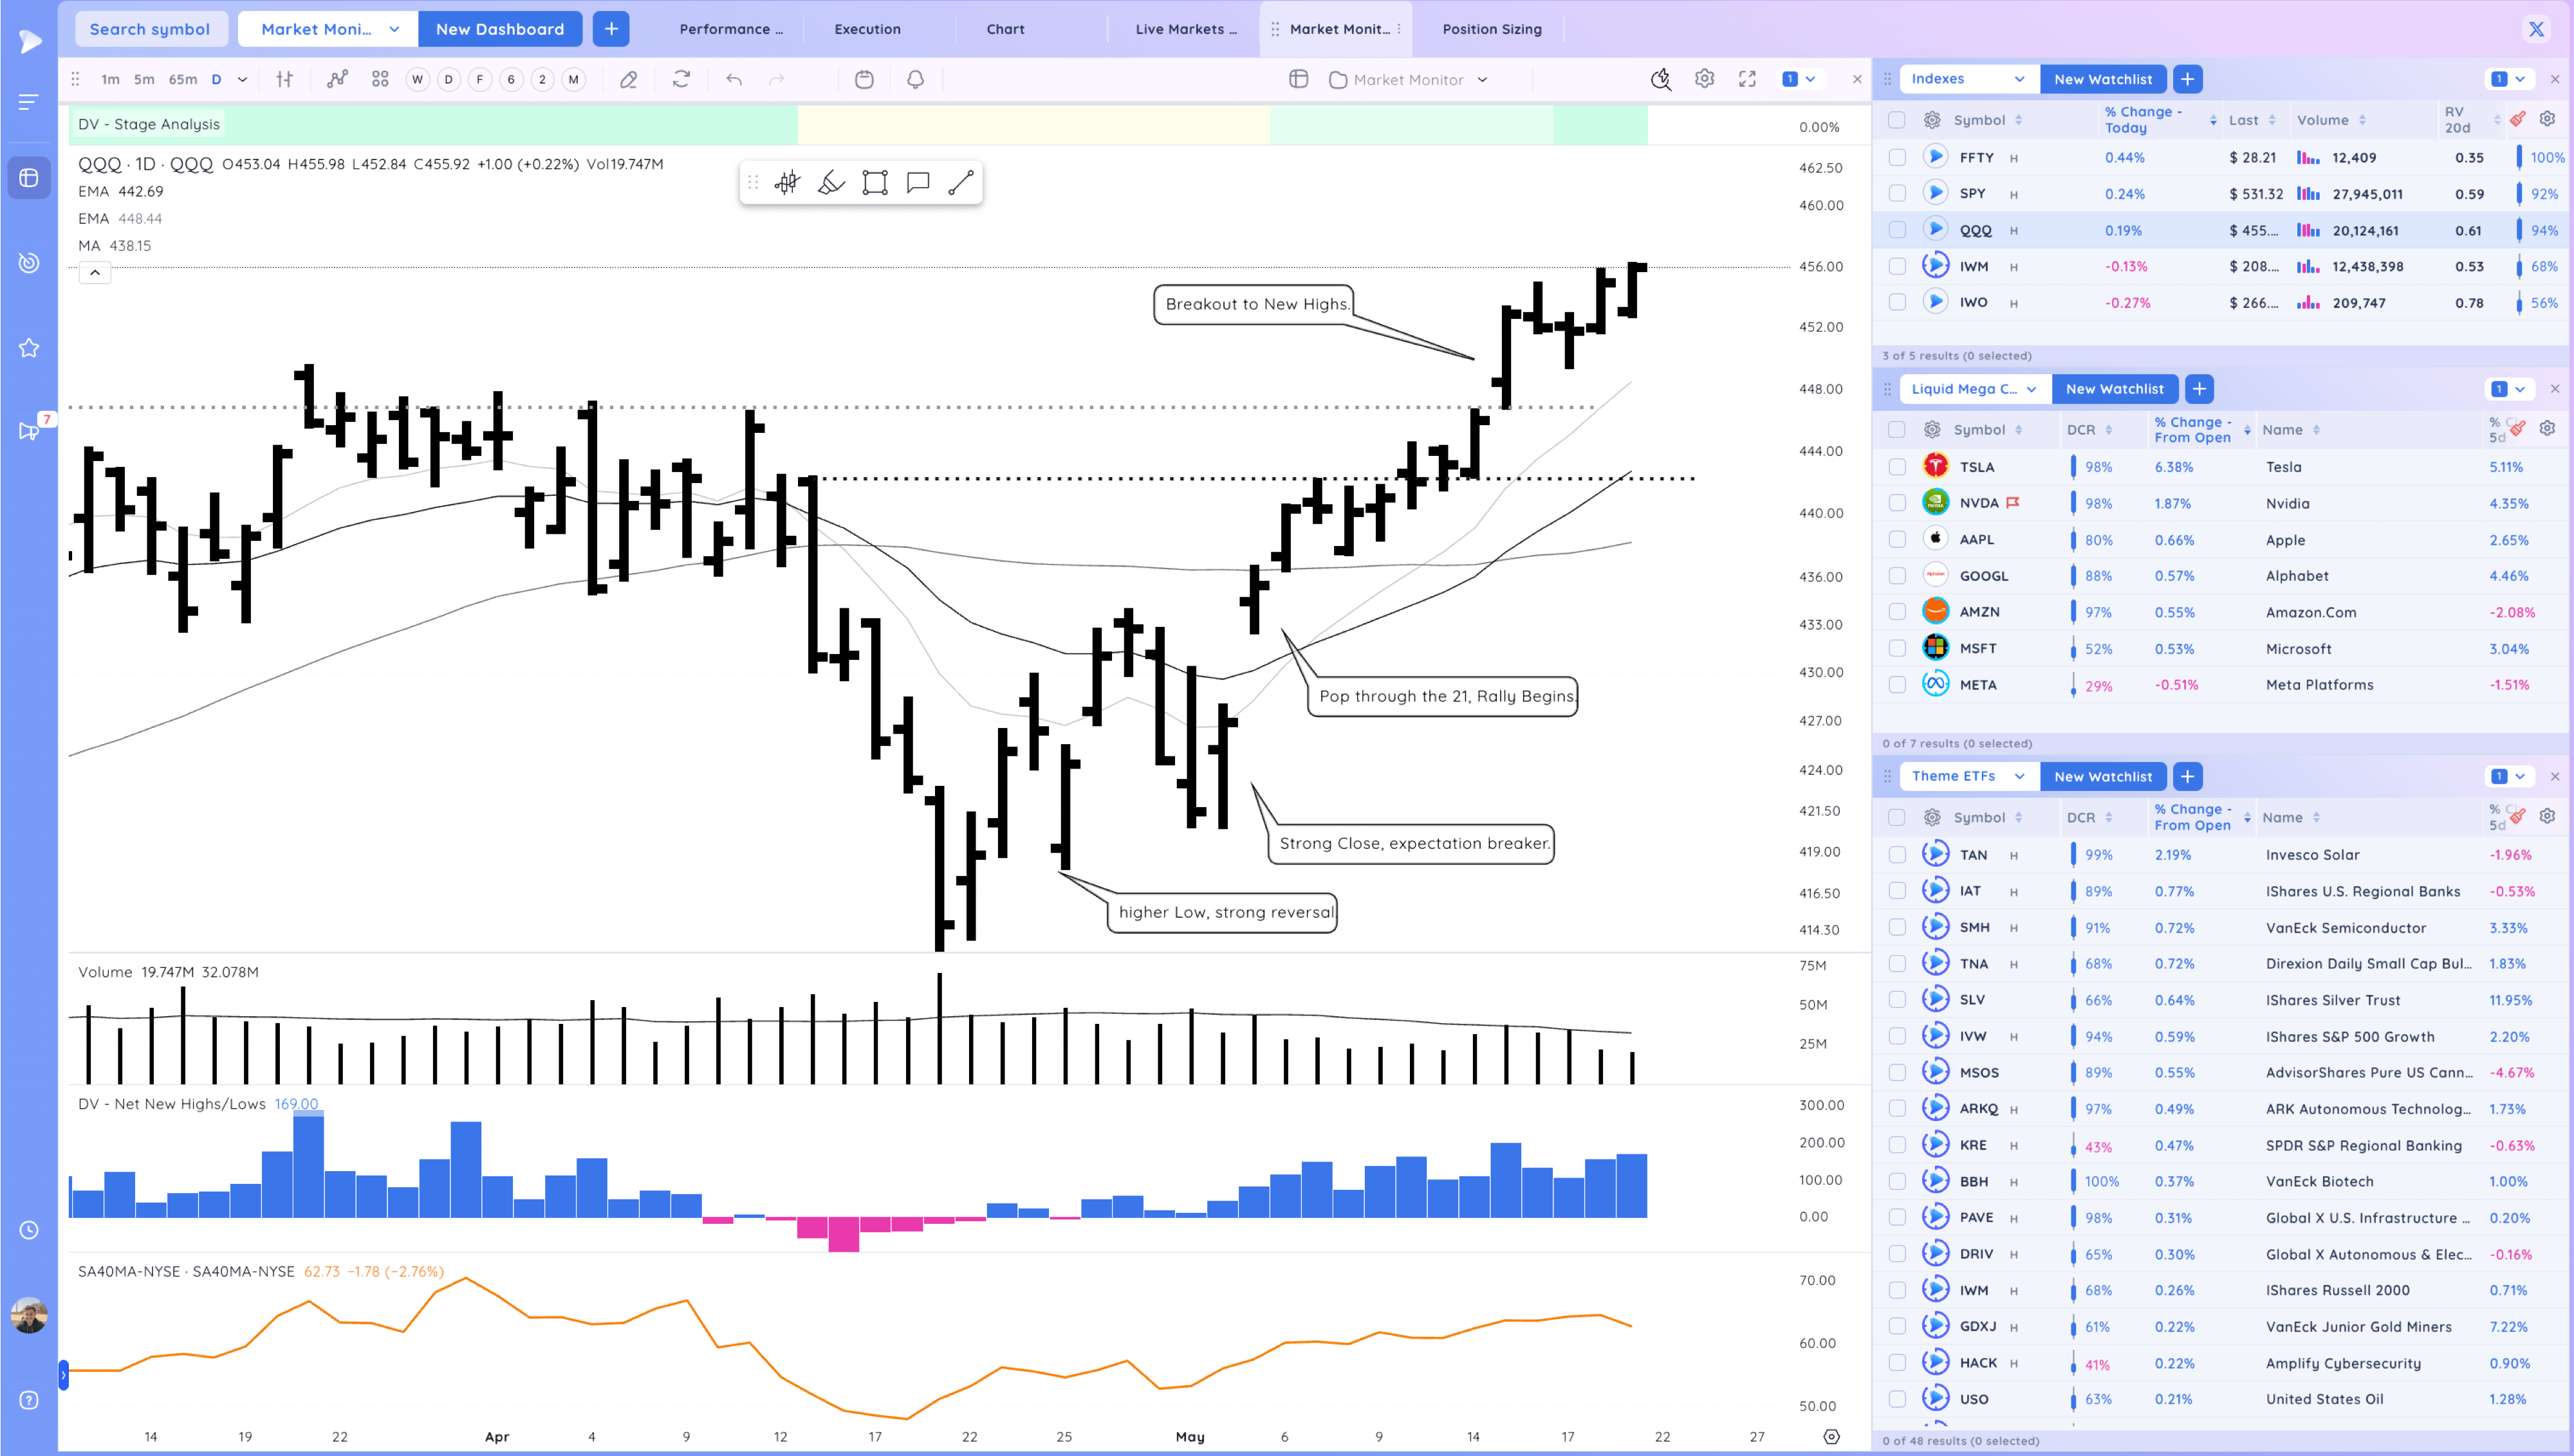This screenshot has width=2574, height=1456.
Task: Click the Search symbol field
Action: (x=150, y=29)
